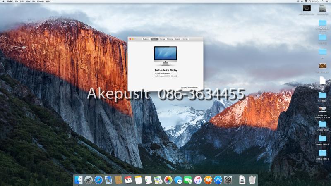This screenshot has height=186, width=331.
Task: Select the Screen Shot file on desktop
Action: coord(322,110)
